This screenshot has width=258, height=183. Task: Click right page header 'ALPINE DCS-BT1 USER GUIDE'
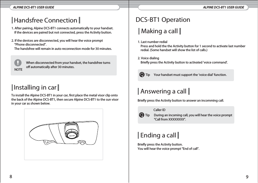point(223,7)
